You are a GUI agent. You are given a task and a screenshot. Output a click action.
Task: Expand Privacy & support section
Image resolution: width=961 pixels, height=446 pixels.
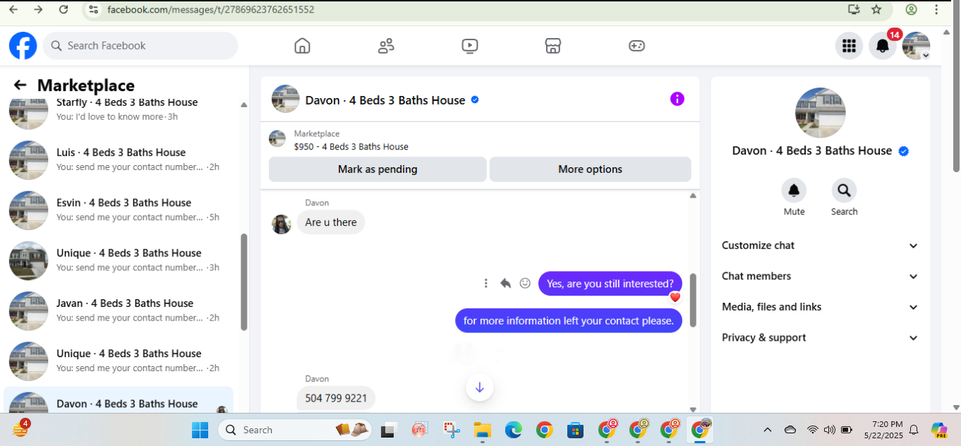pos(821,338)
